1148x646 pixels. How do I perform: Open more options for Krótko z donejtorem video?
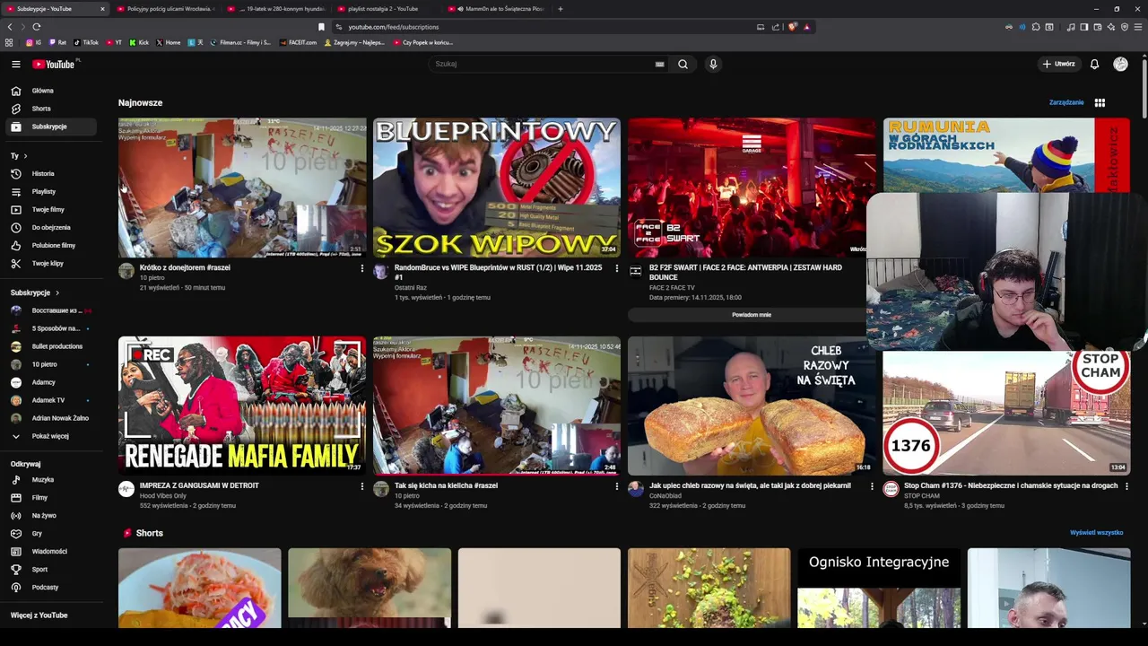[362, 268]
